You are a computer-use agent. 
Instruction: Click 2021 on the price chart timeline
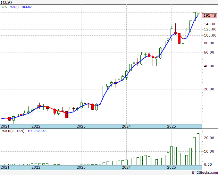tap(5, 126)
